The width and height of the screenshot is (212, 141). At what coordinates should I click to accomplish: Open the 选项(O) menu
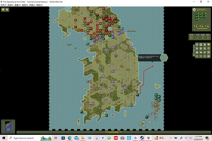click(25, 5)
